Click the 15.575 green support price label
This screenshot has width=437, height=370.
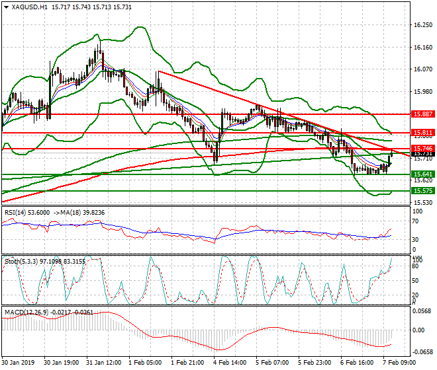(422, 190)
